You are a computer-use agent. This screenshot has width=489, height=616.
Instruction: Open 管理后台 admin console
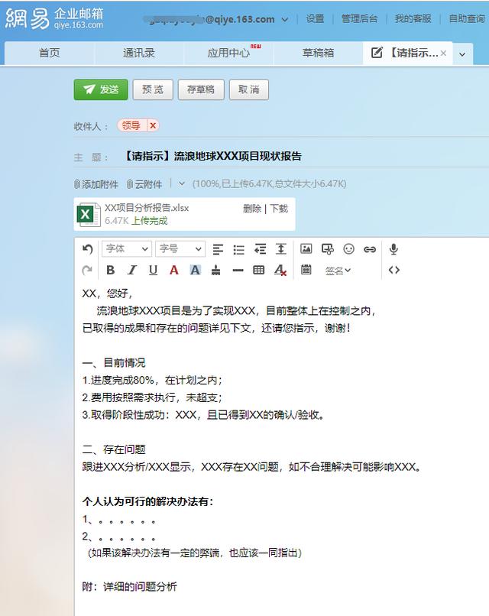tap(359, 18)
